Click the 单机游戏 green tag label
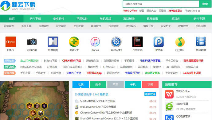This screenshot has width=212, height=120. point(10,67)
